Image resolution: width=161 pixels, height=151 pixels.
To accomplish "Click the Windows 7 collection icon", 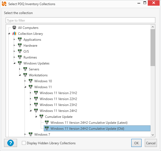I will click(x=31, y=134).
